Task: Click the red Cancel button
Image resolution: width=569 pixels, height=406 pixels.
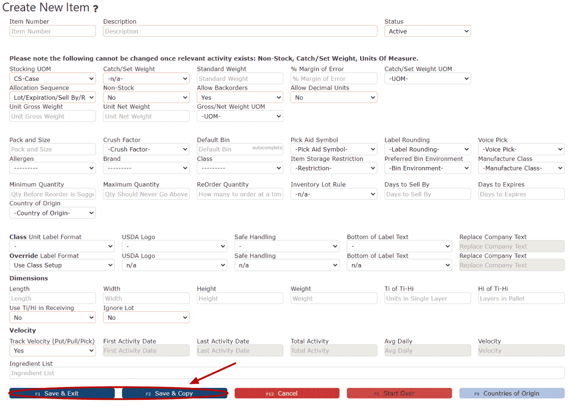Action: pos(287,393)
